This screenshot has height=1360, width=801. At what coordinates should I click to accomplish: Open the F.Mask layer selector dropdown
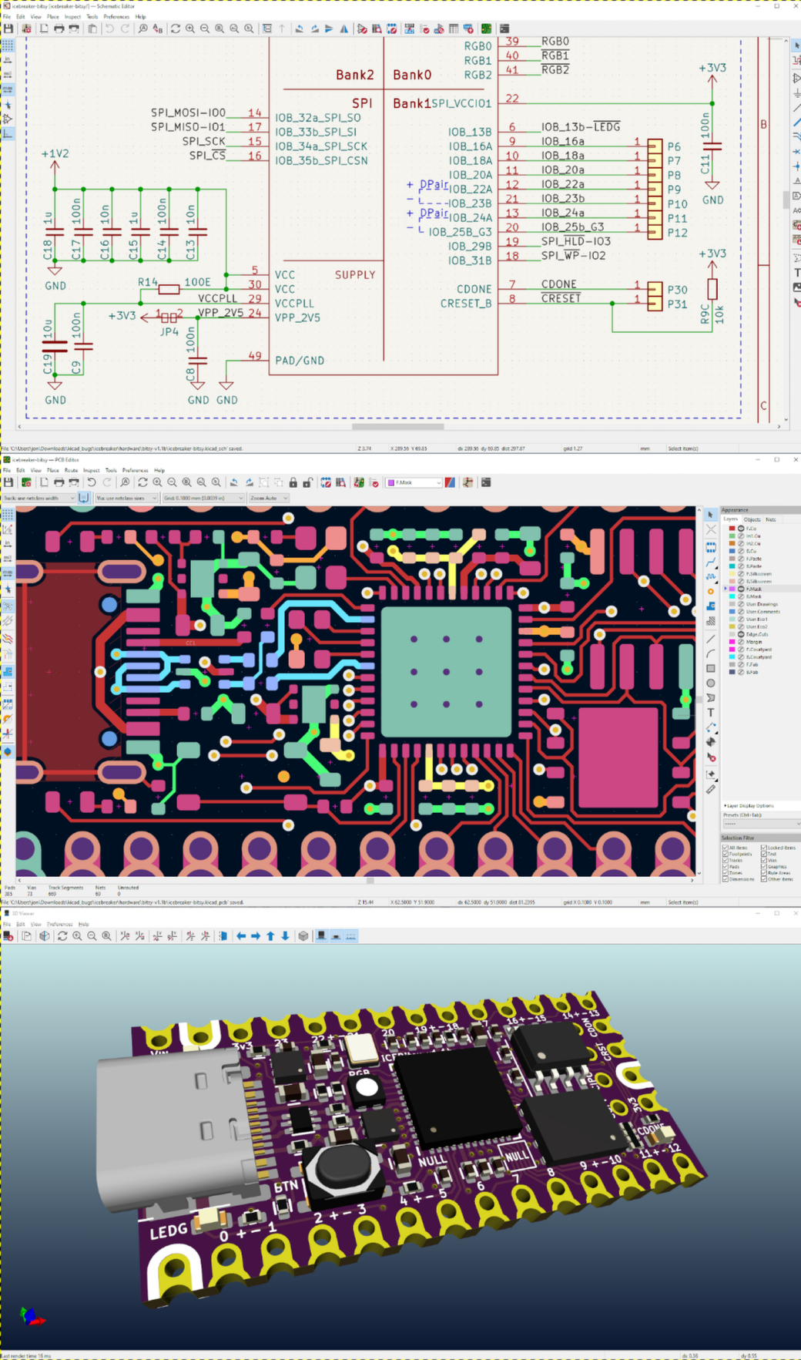click(414, 482)
